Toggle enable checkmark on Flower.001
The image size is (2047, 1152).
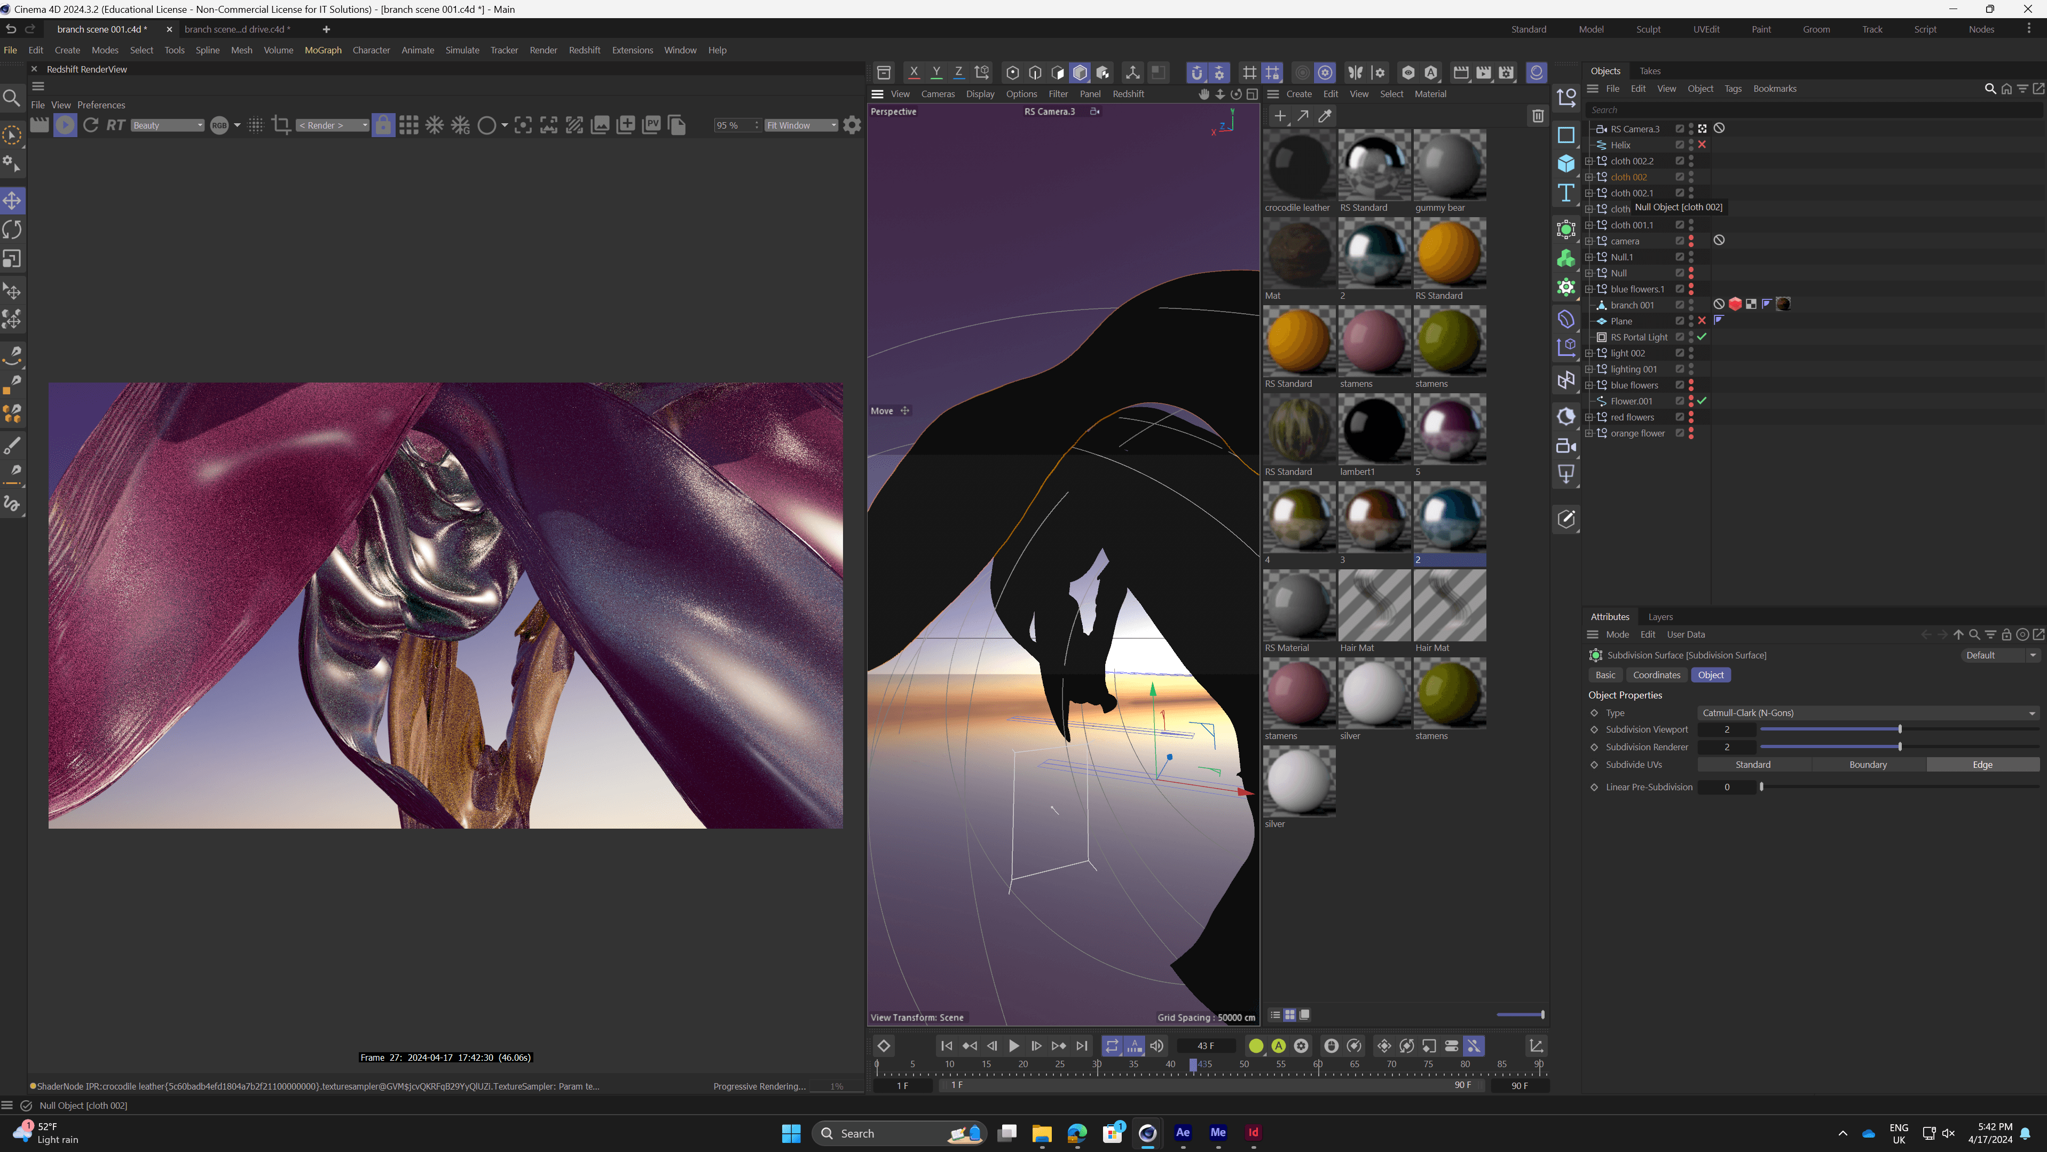tap(1702, 401)
